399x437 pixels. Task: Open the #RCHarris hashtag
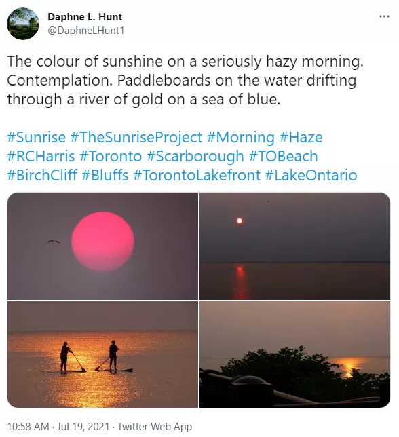point(41,156)
